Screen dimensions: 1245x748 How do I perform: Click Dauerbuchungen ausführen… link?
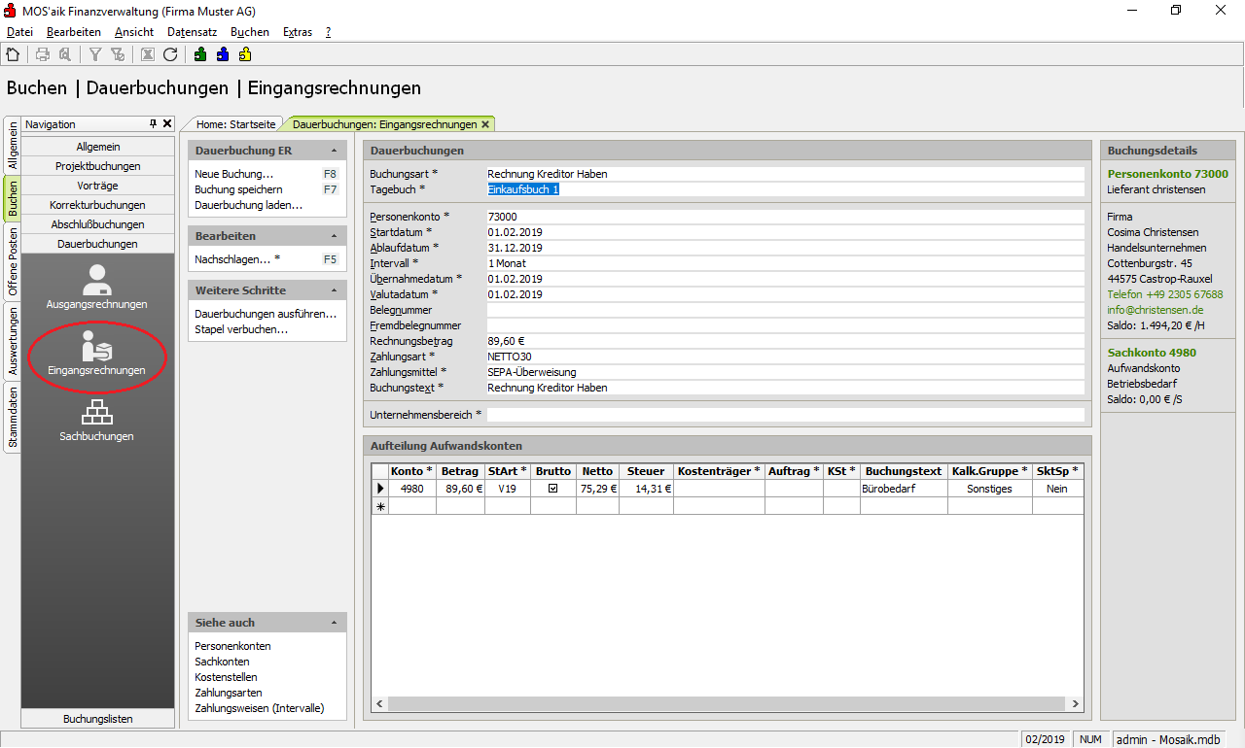click(x=266, y=314)
